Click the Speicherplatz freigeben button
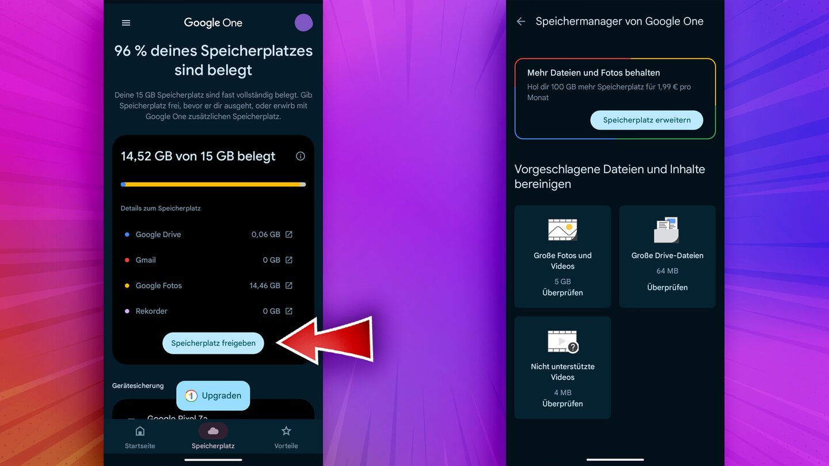The width and height of the screenshot is (829, 466). pos(213,343)
